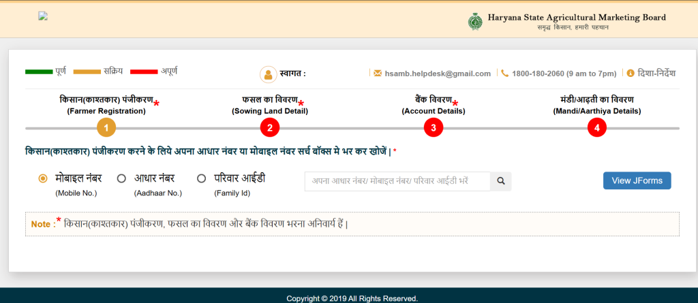
Task: Open the View JForms button
Action: 637,180
